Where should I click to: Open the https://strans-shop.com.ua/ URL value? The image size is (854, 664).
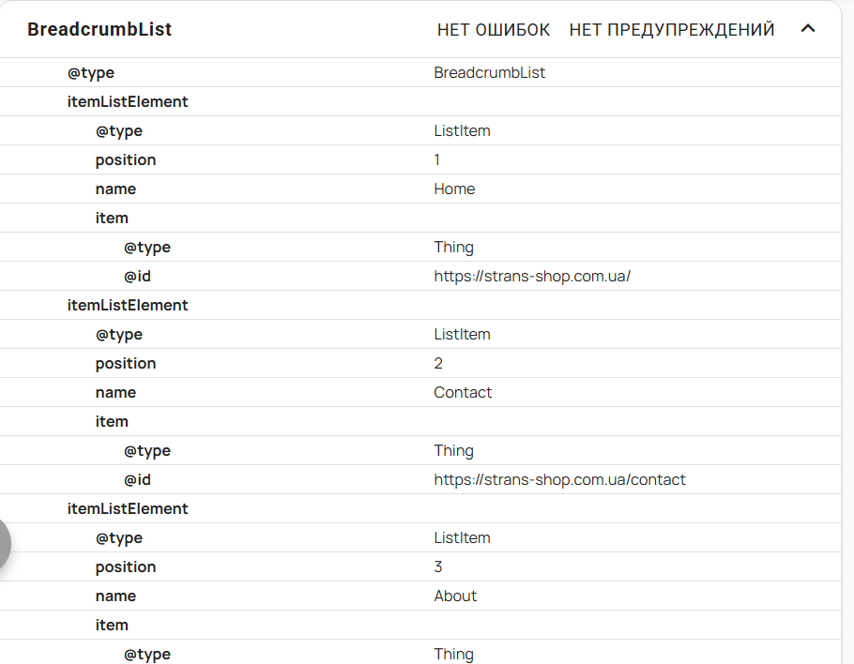point(532,276)
